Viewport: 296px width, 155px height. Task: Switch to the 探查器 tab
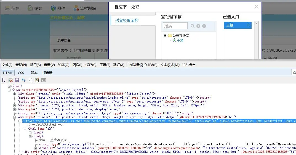[47, 73]
